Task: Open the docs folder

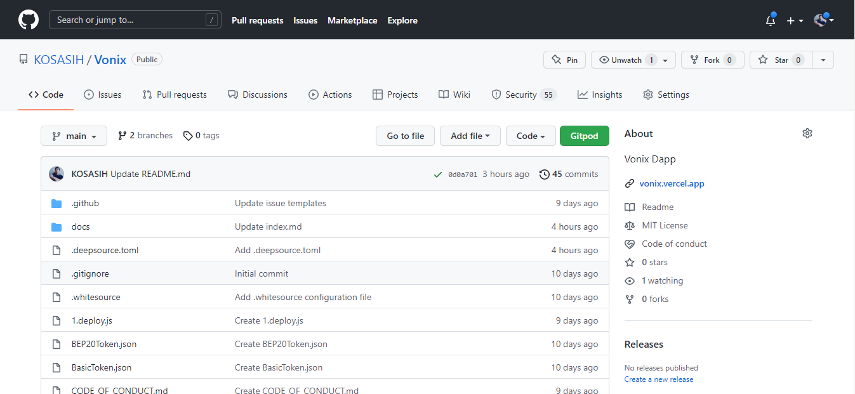Action: point(81,227)
